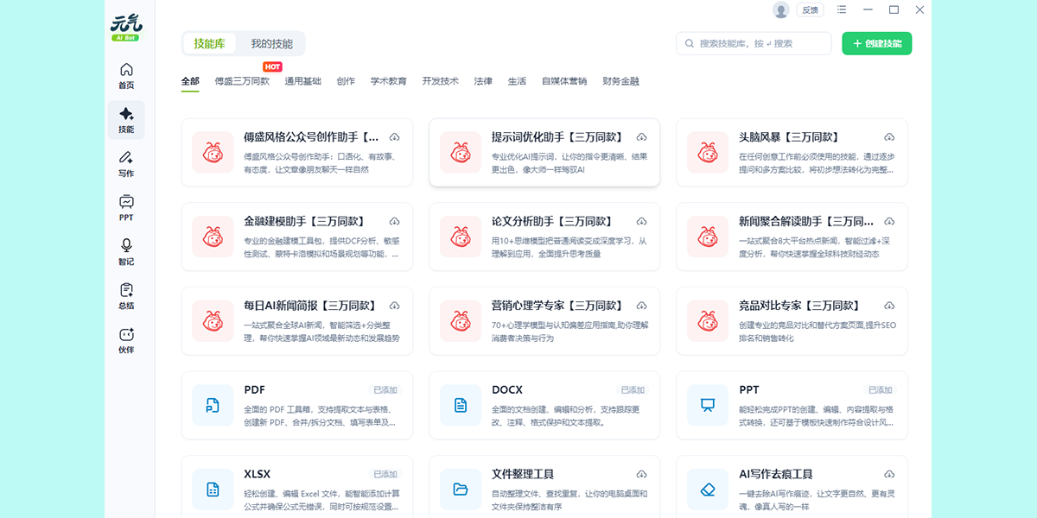This screenshot has height=518, width=1037.
Task: Open the list menu near the window controls
Action: pos(841,9)
